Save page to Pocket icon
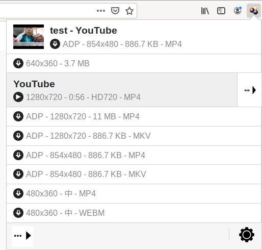Screen dimensions: 262x250 (115, 11)
